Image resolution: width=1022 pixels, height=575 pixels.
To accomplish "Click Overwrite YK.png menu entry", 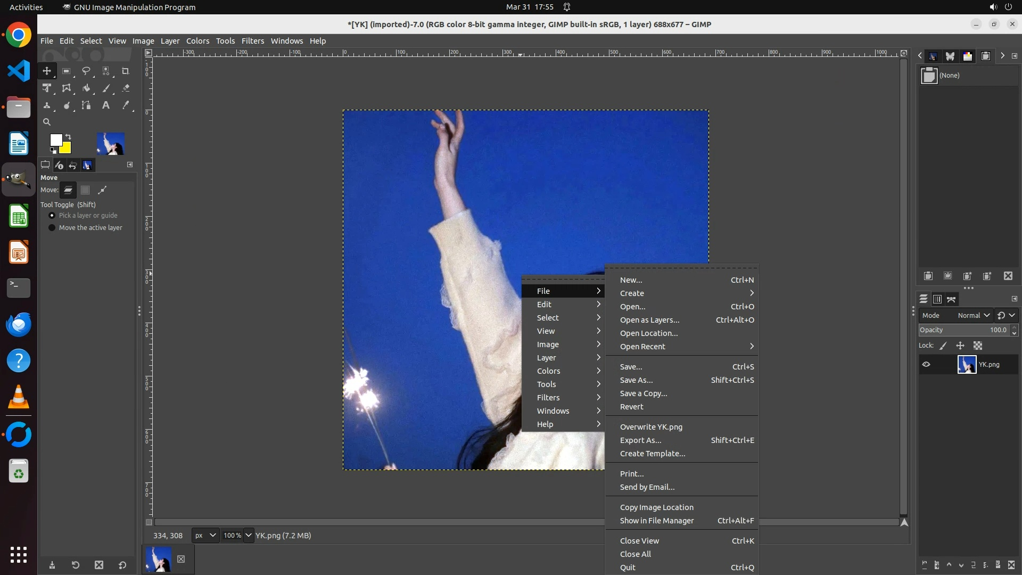I will [651, 427].
